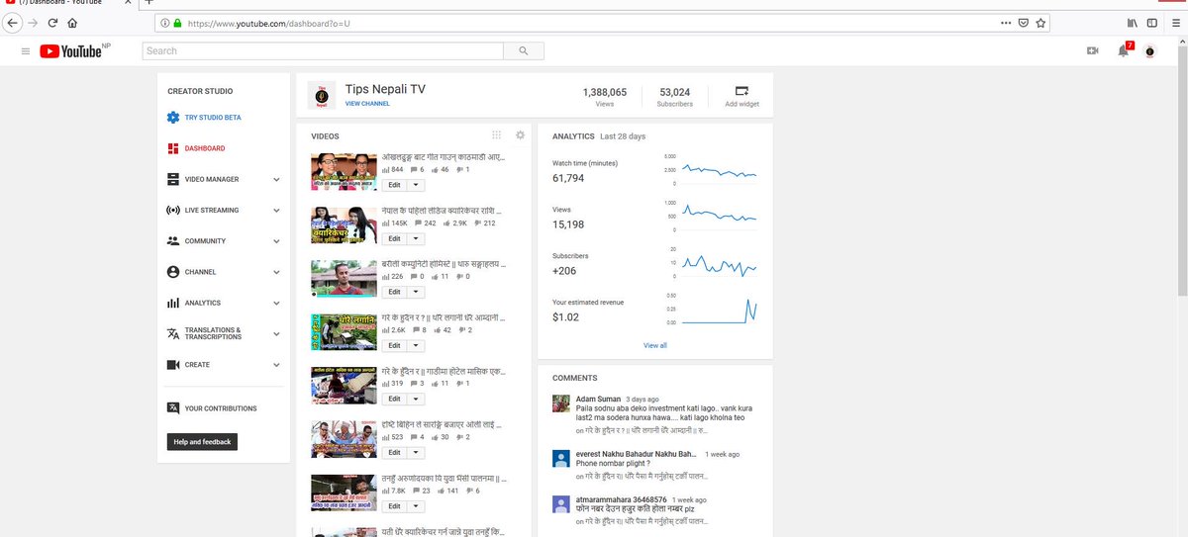The image size is (1188, 537).
Task: Bookmark this page with star icon
Action: pyautogui.click(x=1040, y=22)
